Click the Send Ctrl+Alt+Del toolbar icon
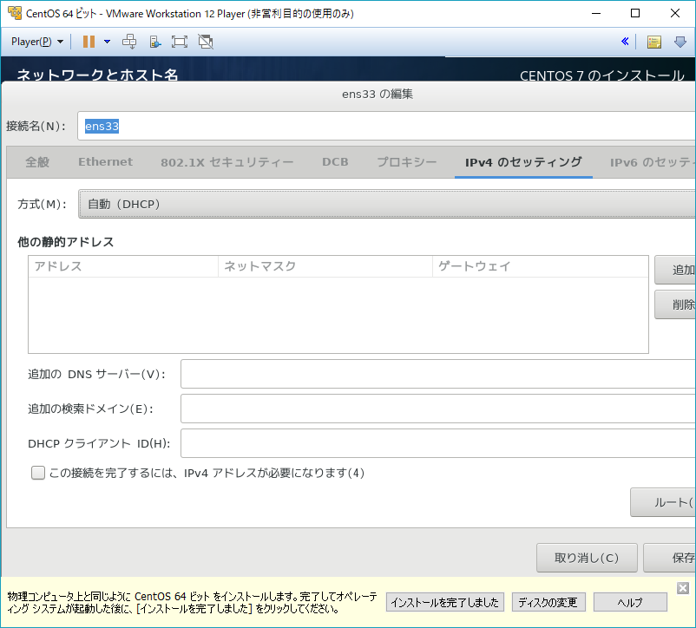Screen dimensions: 696x628 point(129,42)
